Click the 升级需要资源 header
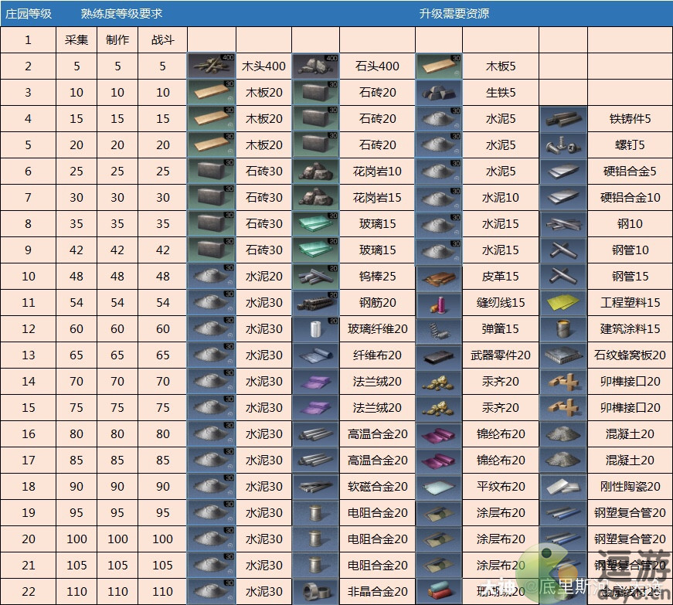Image resolution: width=673 pixels, height=605 pixels. tap(454, 14)
